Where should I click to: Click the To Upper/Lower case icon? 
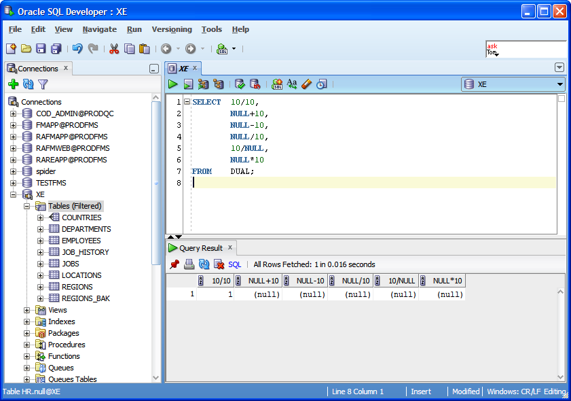292,84
